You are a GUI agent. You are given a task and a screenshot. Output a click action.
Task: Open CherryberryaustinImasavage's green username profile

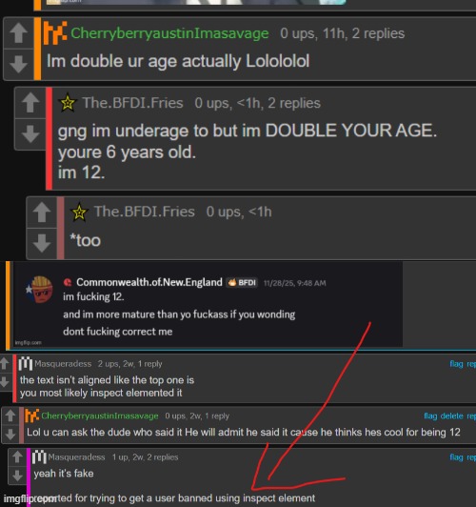pyautogui.click(x=169, y=33)
